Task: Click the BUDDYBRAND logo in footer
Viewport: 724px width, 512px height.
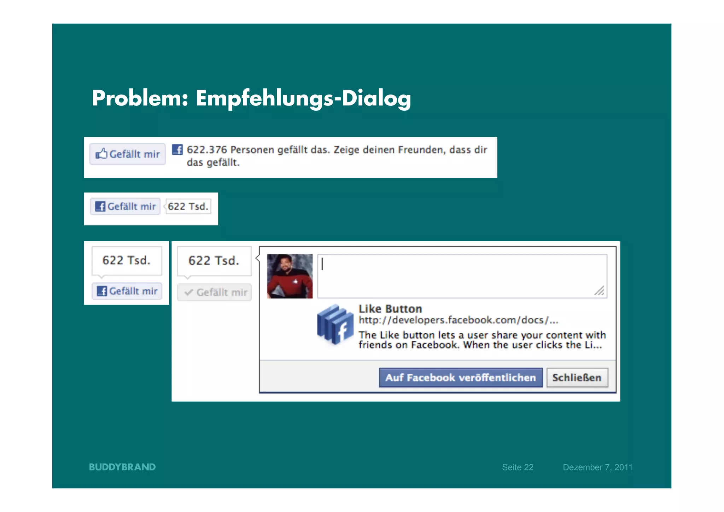Action: coord(122,467)
